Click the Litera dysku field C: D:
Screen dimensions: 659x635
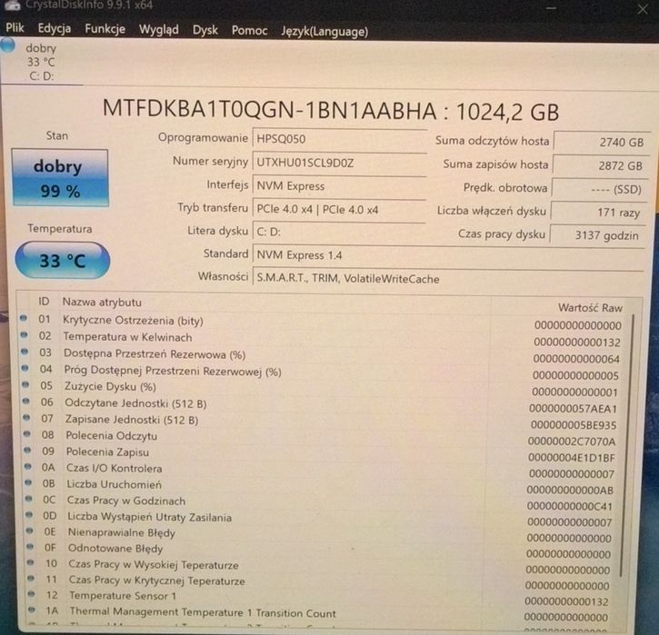point(339,232)
